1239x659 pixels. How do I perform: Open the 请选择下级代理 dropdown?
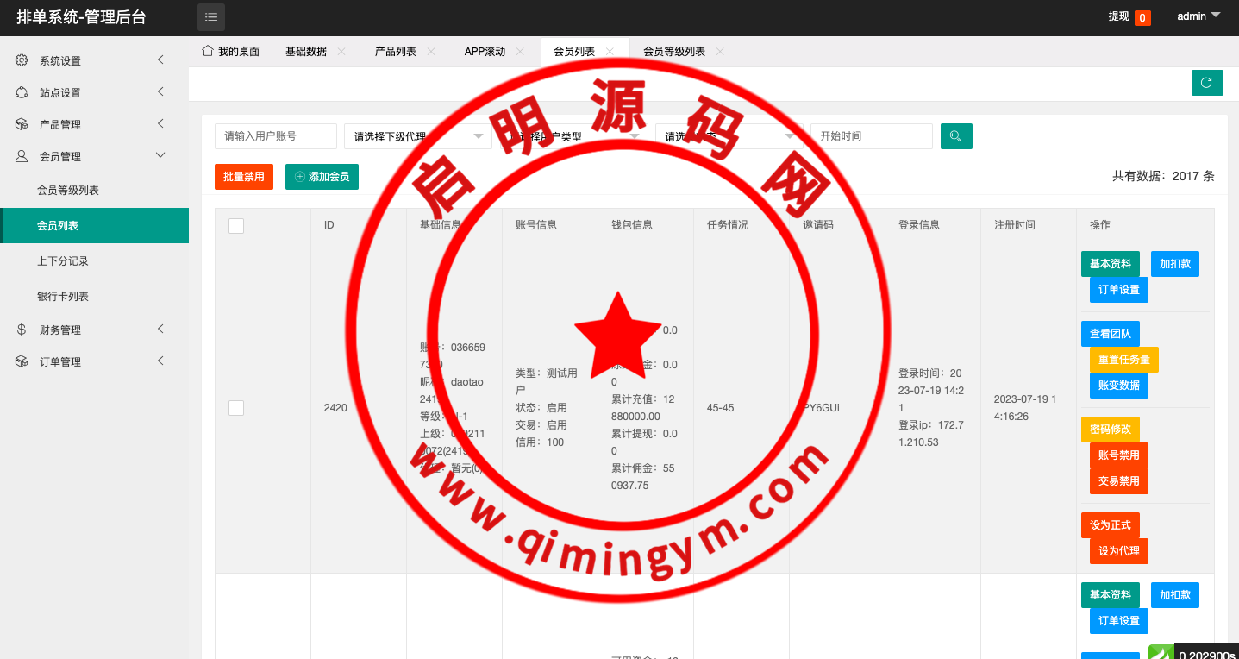point(417,136)
